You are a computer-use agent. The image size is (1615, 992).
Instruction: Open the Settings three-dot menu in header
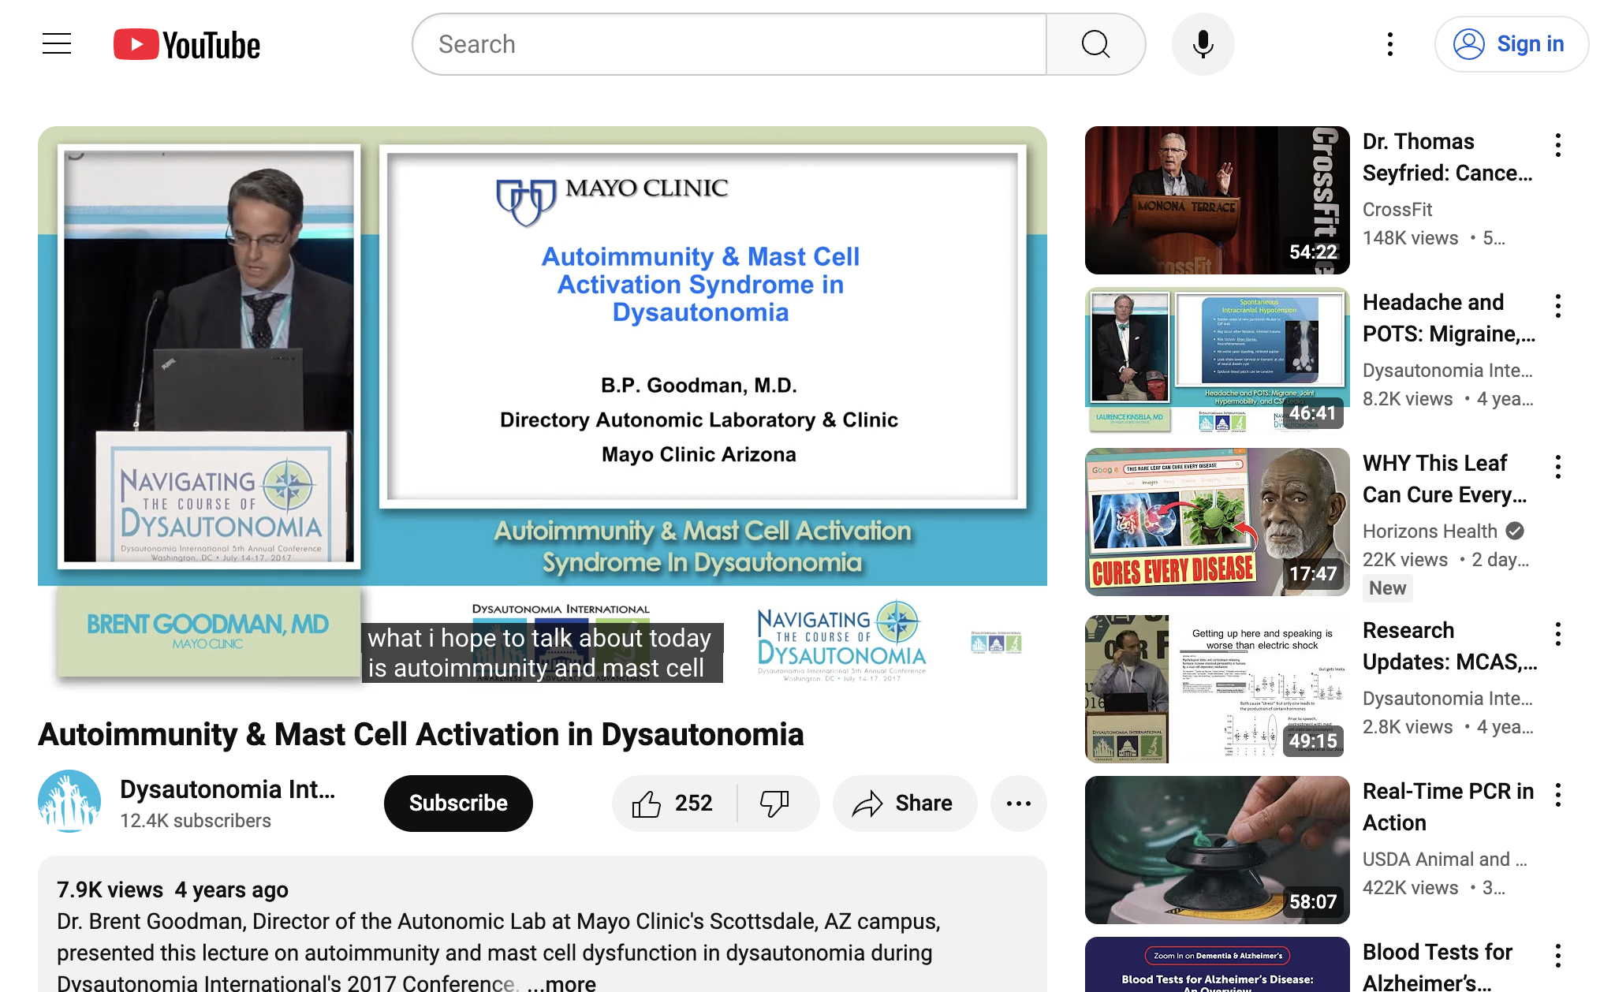coord(1390,44)
